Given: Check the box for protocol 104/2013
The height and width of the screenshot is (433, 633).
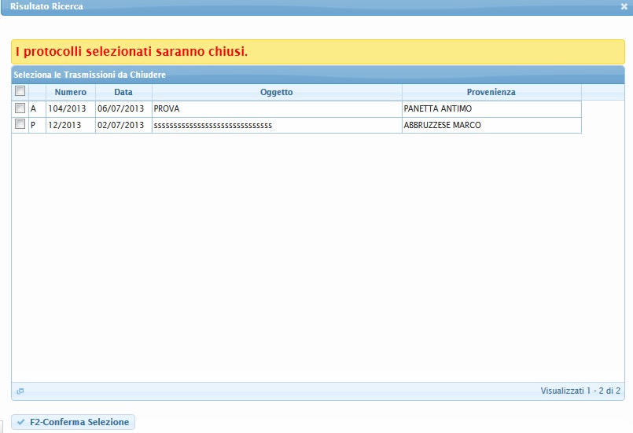Looking at the screenshot, I should pos(20,108).
